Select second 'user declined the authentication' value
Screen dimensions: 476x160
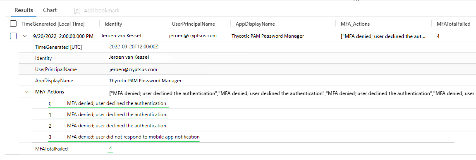pyautogui.click(x=117, y=115)
